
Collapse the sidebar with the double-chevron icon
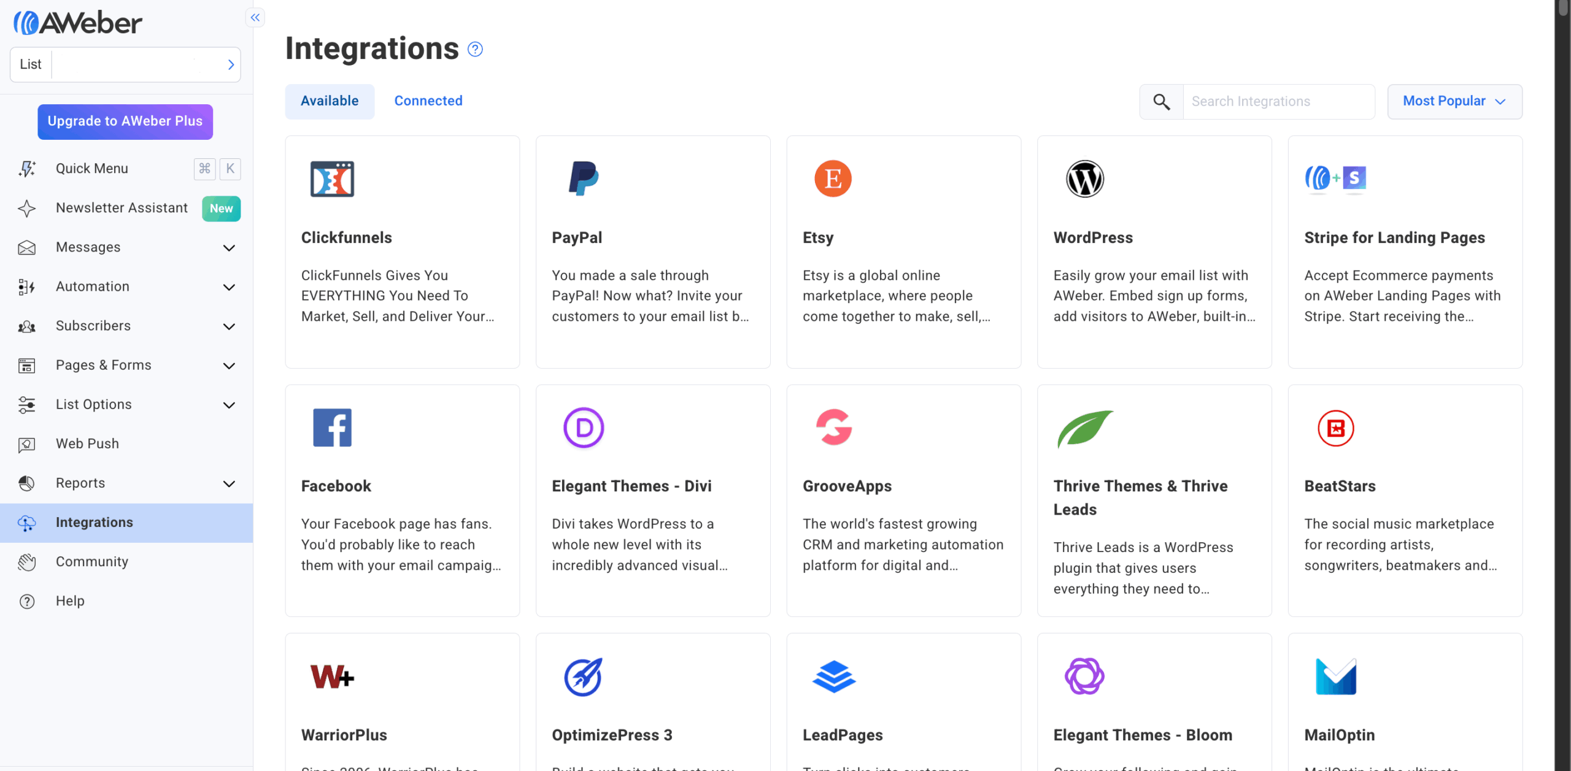(x=255, y=17)
